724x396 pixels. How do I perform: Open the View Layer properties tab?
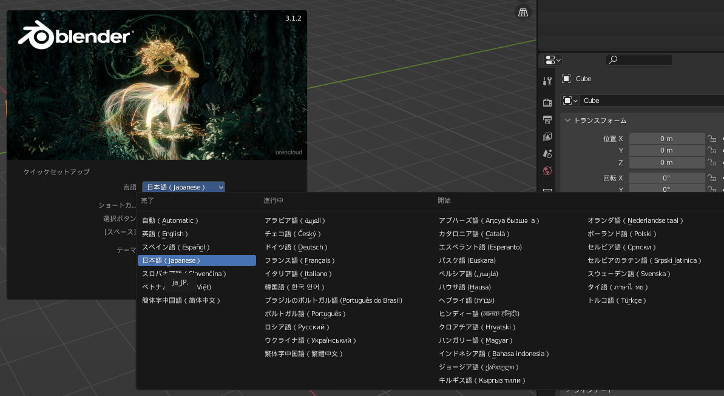click(547, 137)
